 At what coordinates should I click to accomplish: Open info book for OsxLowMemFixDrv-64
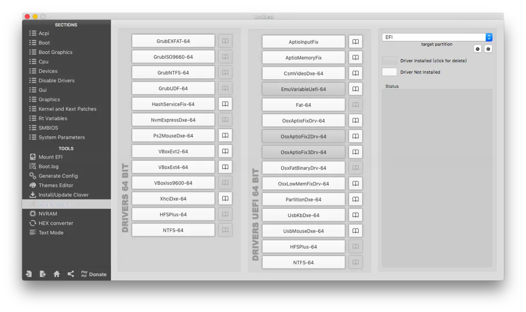pos(355,184)
